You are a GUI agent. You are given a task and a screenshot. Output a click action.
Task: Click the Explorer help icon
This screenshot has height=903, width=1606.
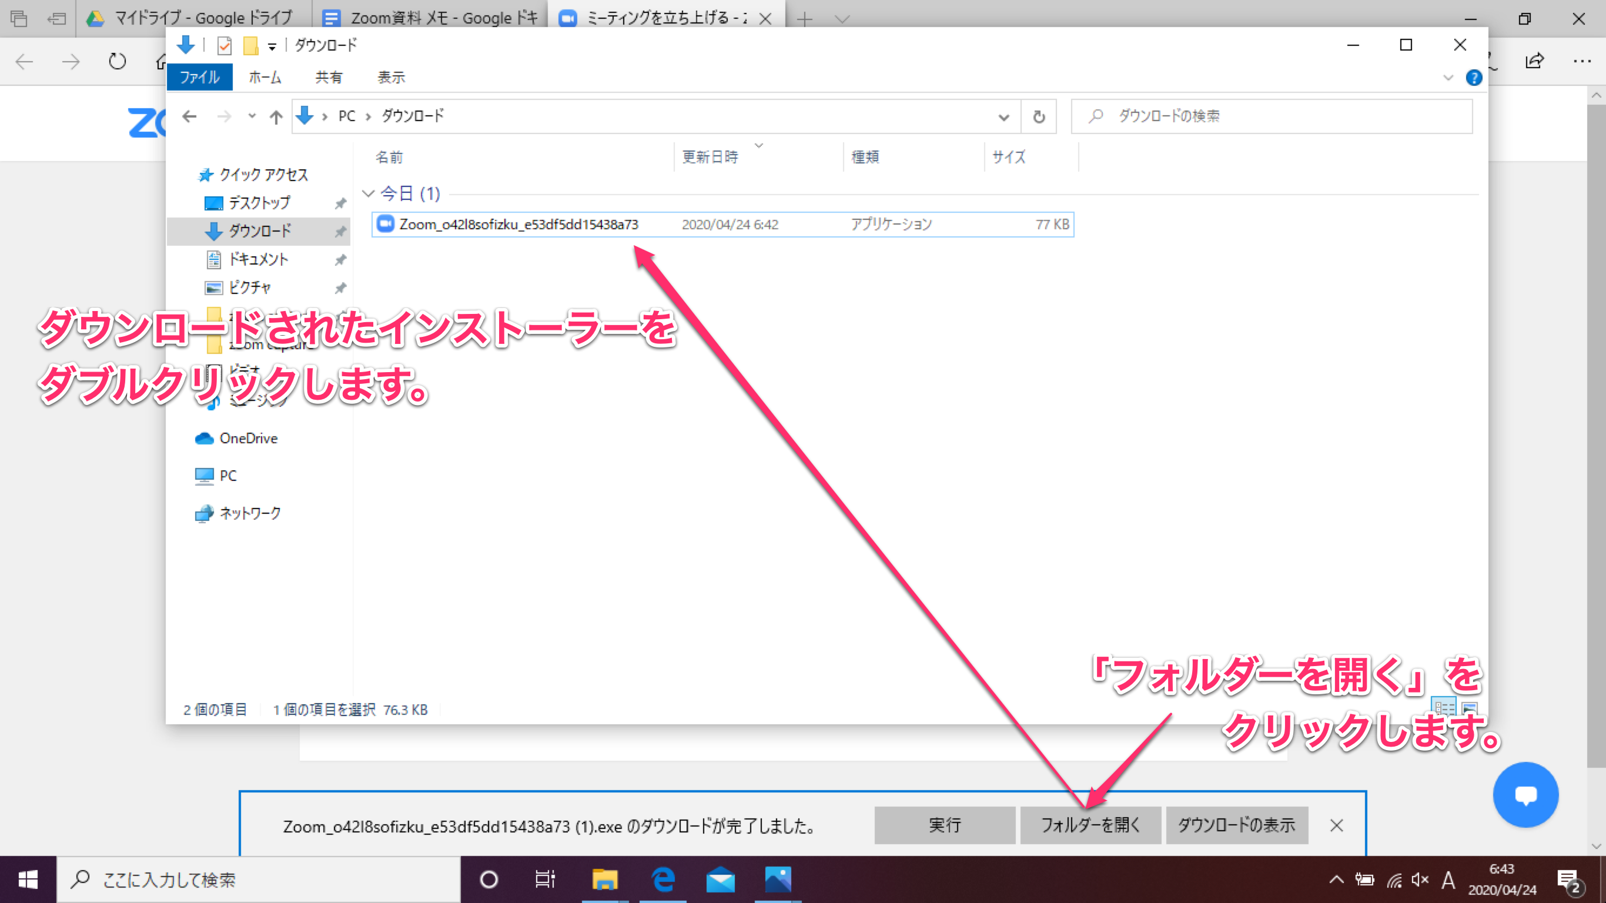point(1473,78)
